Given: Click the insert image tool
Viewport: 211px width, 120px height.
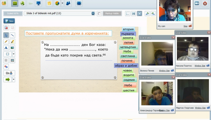Looking at the screenshot, I should 12,48.
